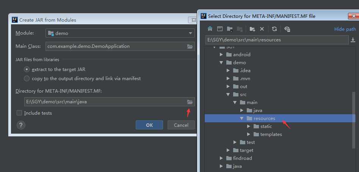The width and height of the screenshot is (359, 172).
Task: Delete selected item with X toolbar icon
Action: click(x=262, y=29)
